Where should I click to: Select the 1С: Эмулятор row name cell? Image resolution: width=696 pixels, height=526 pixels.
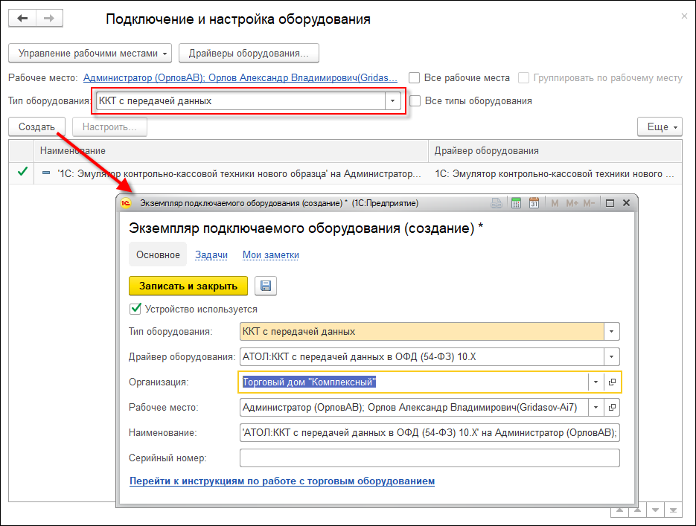(x=231, y=173)
